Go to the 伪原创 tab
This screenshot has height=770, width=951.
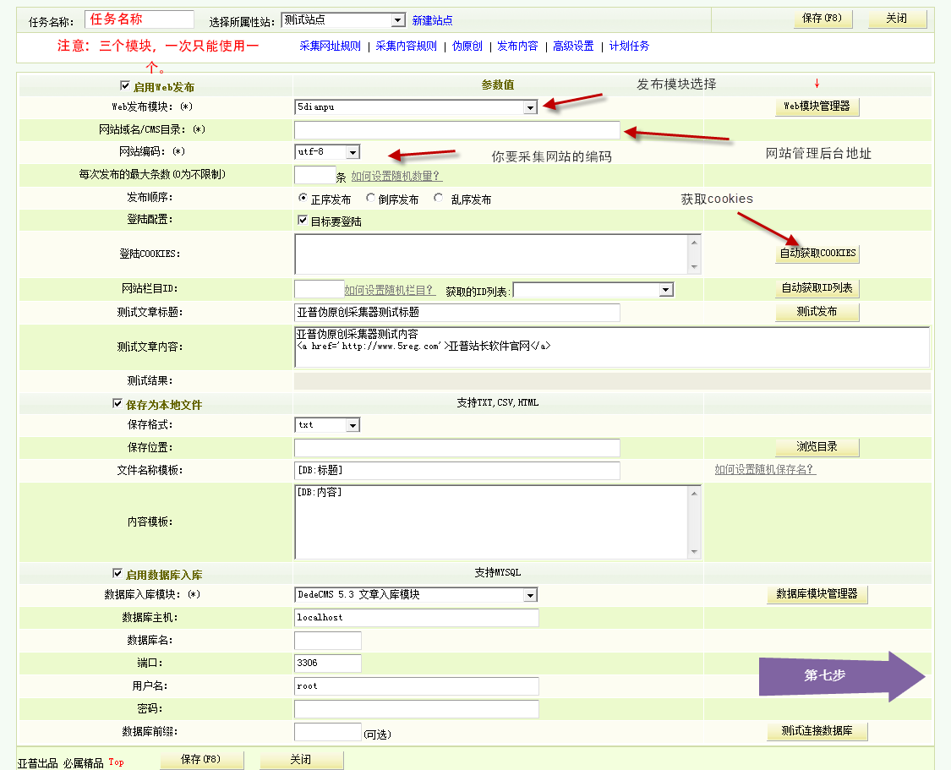467,46
